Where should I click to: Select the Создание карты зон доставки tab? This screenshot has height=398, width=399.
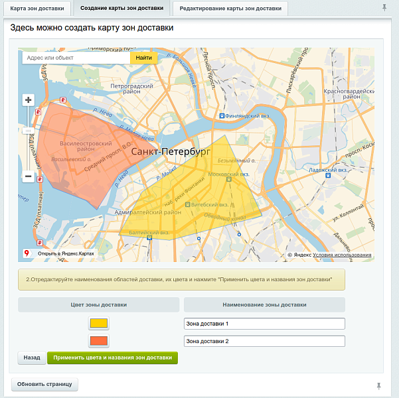tap(121, 9)
